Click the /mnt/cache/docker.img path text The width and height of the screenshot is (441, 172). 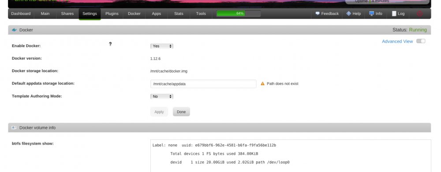coord(169,71)
